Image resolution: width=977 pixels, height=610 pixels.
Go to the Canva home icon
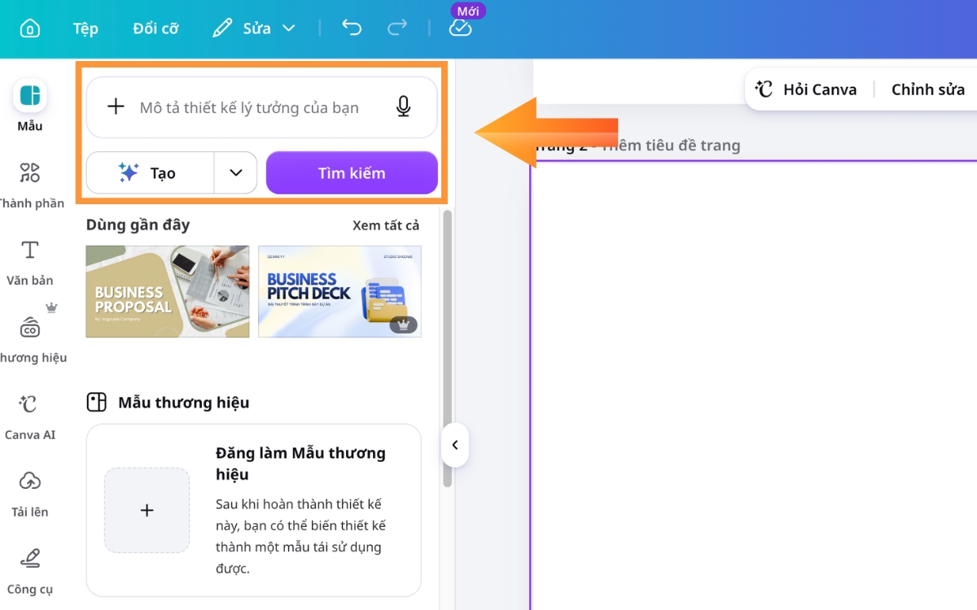coord(29,28)
